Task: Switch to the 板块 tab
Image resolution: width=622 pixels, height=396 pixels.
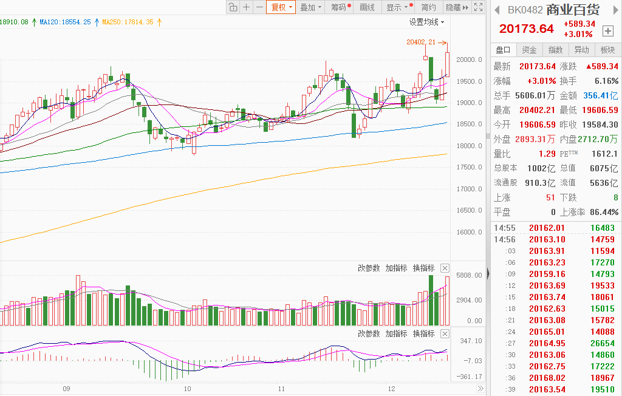Action: (607, 50)
